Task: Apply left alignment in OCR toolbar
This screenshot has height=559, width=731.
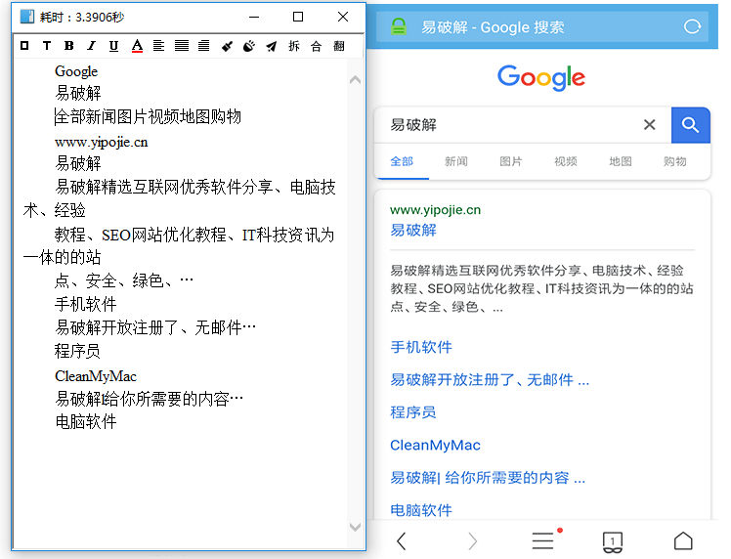Action: tap(158, 46)
